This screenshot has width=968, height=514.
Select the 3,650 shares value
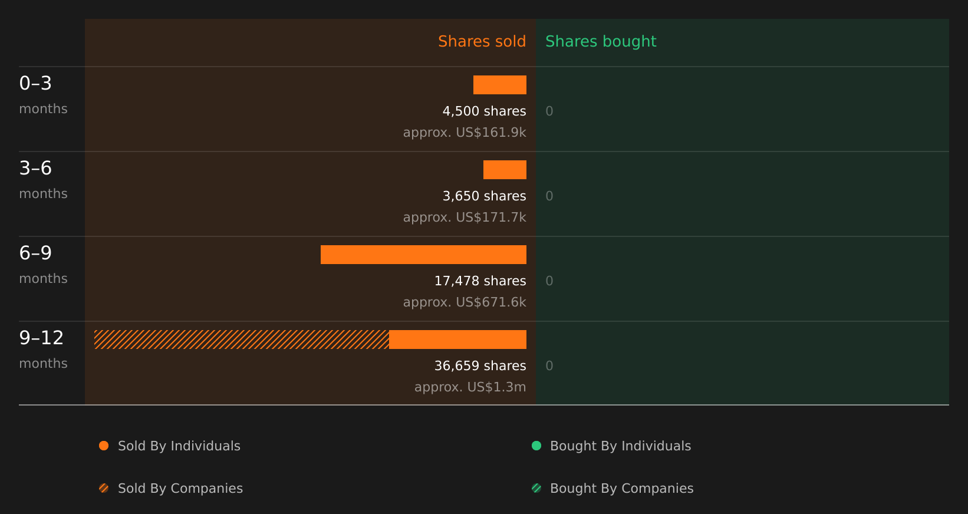tap(484, 196)
